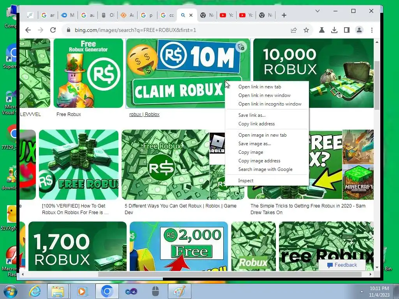Switch to the tab labeled 'M'
Screen dimensions: 399x299
coord(68,15)
